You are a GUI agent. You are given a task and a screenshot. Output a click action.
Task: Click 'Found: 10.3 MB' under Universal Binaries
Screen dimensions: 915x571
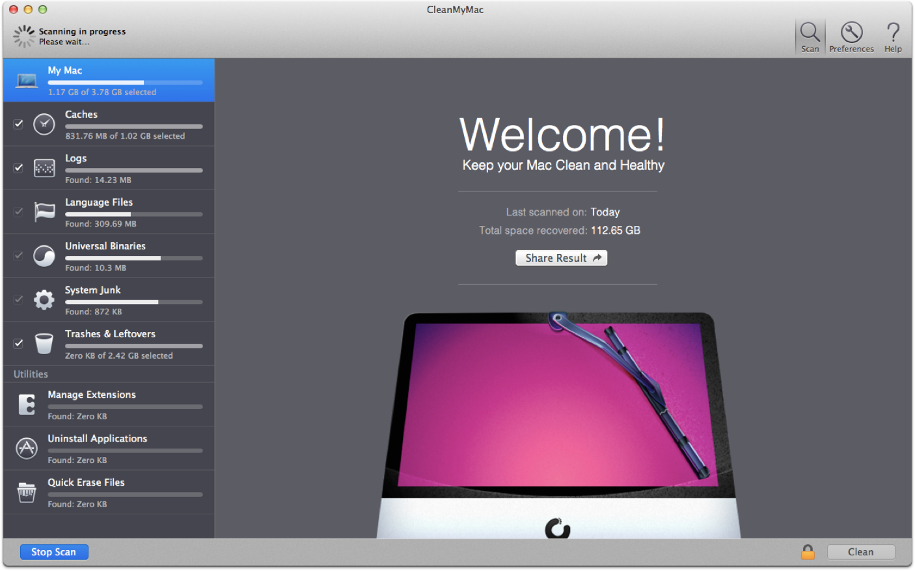click(96, 268)
